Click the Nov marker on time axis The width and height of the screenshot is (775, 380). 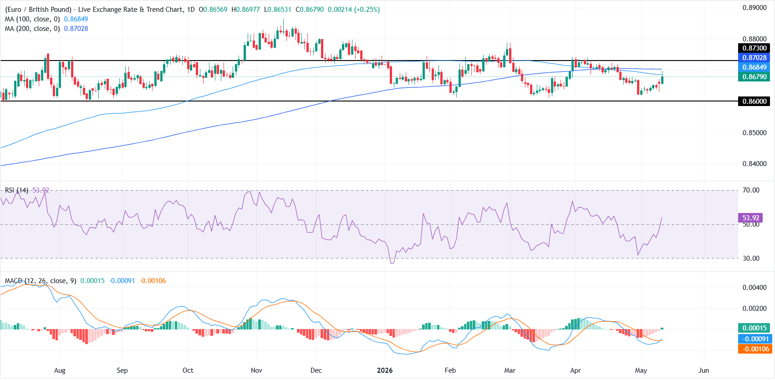[x=256, y=370]
